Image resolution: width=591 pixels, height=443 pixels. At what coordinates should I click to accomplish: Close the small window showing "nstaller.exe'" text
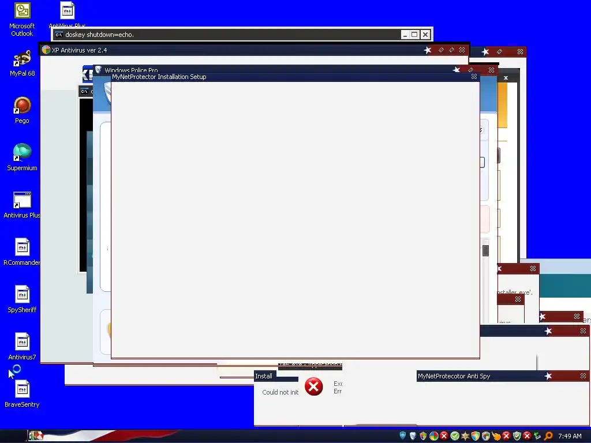[x=533, y=269]
